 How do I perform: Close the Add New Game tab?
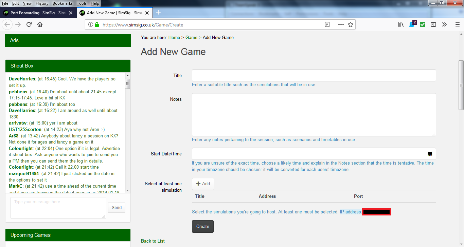click(x=147, y=13)
